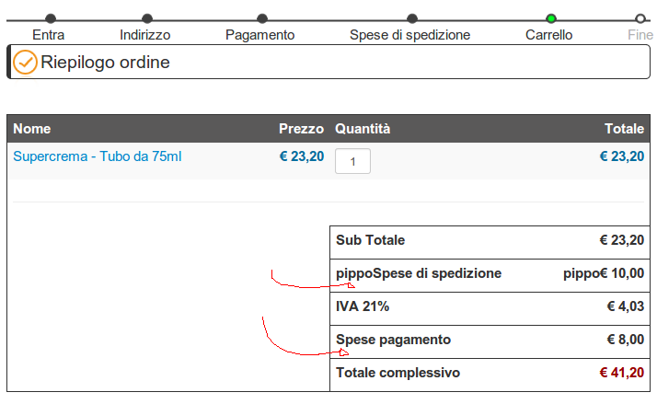Click the Pagamento progress dot
The image size is (657, 404).
262,18
